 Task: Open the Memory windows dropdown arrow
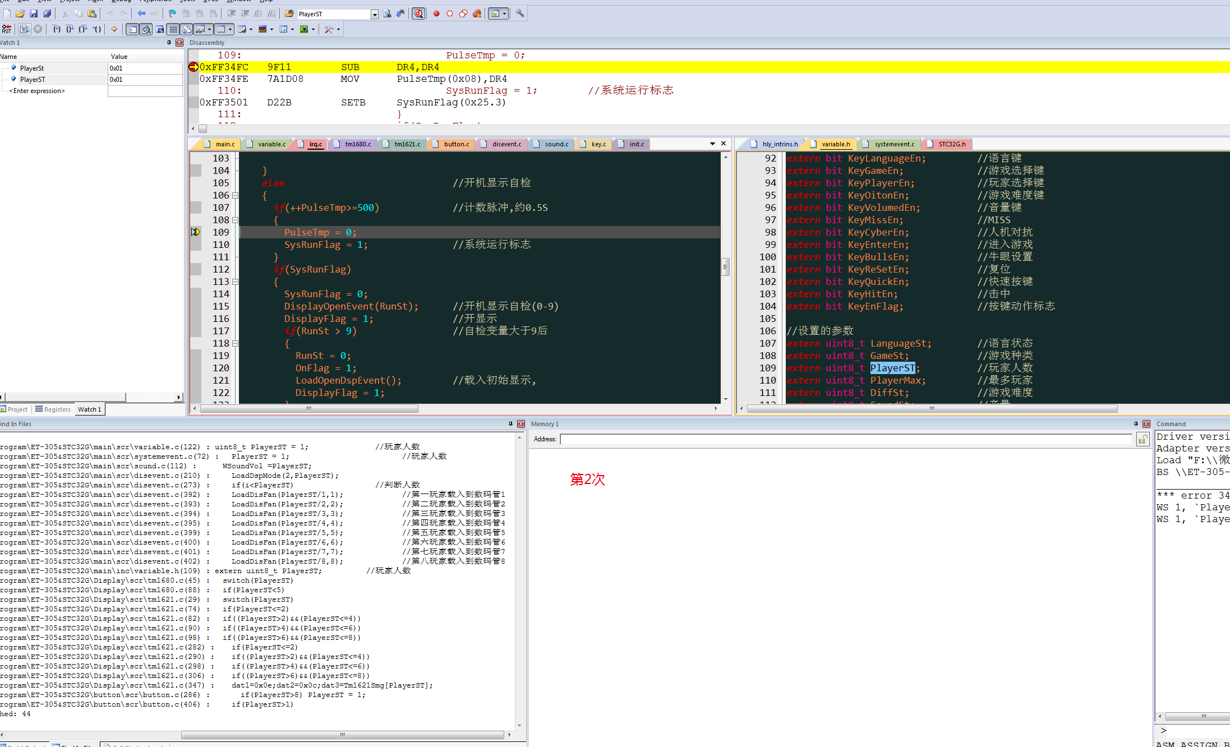pos(230,29)
